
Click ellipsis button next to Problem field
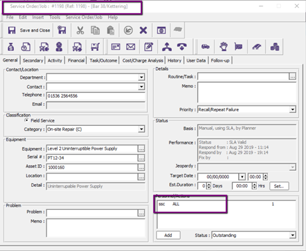[x=141, y=213]
